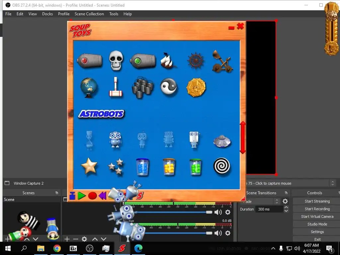Open transition properties gear

click(x=285, y=202)
